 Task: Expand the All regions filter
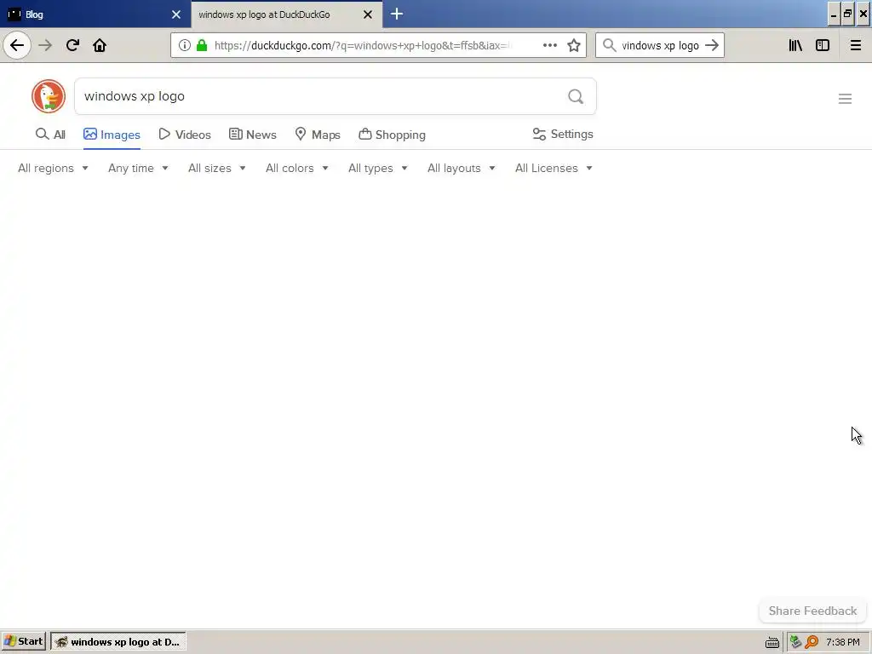(53, 168)
